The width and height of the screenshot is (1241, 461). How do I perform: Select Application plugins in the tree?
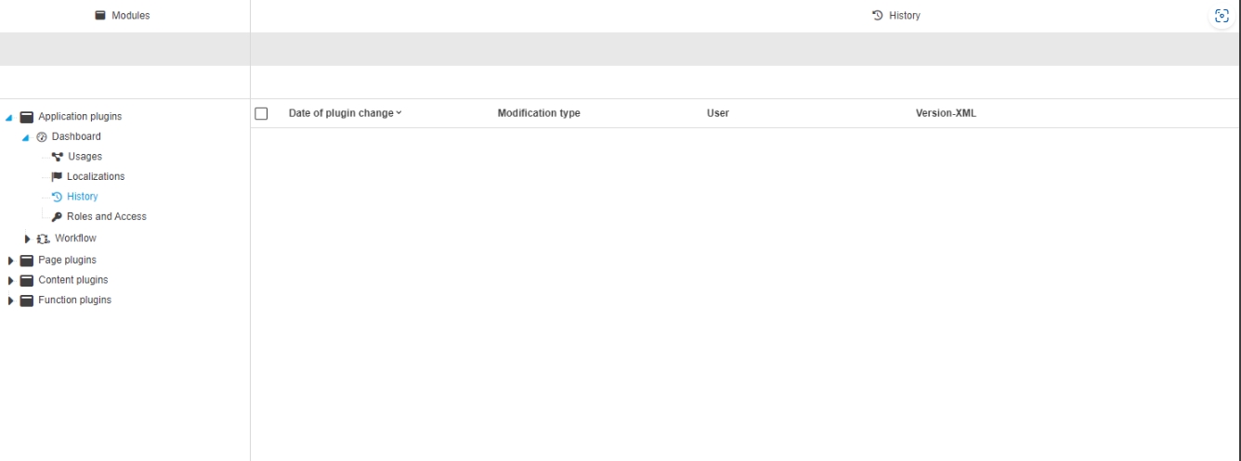(x=80, y=117)
